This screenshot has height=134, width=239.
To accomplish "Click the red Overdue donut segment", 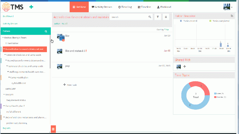I will 201,86.
